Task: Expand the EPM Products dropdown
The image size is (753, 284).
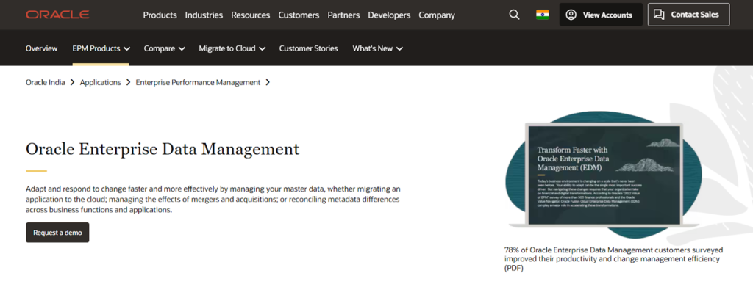Action: [101, 48]
